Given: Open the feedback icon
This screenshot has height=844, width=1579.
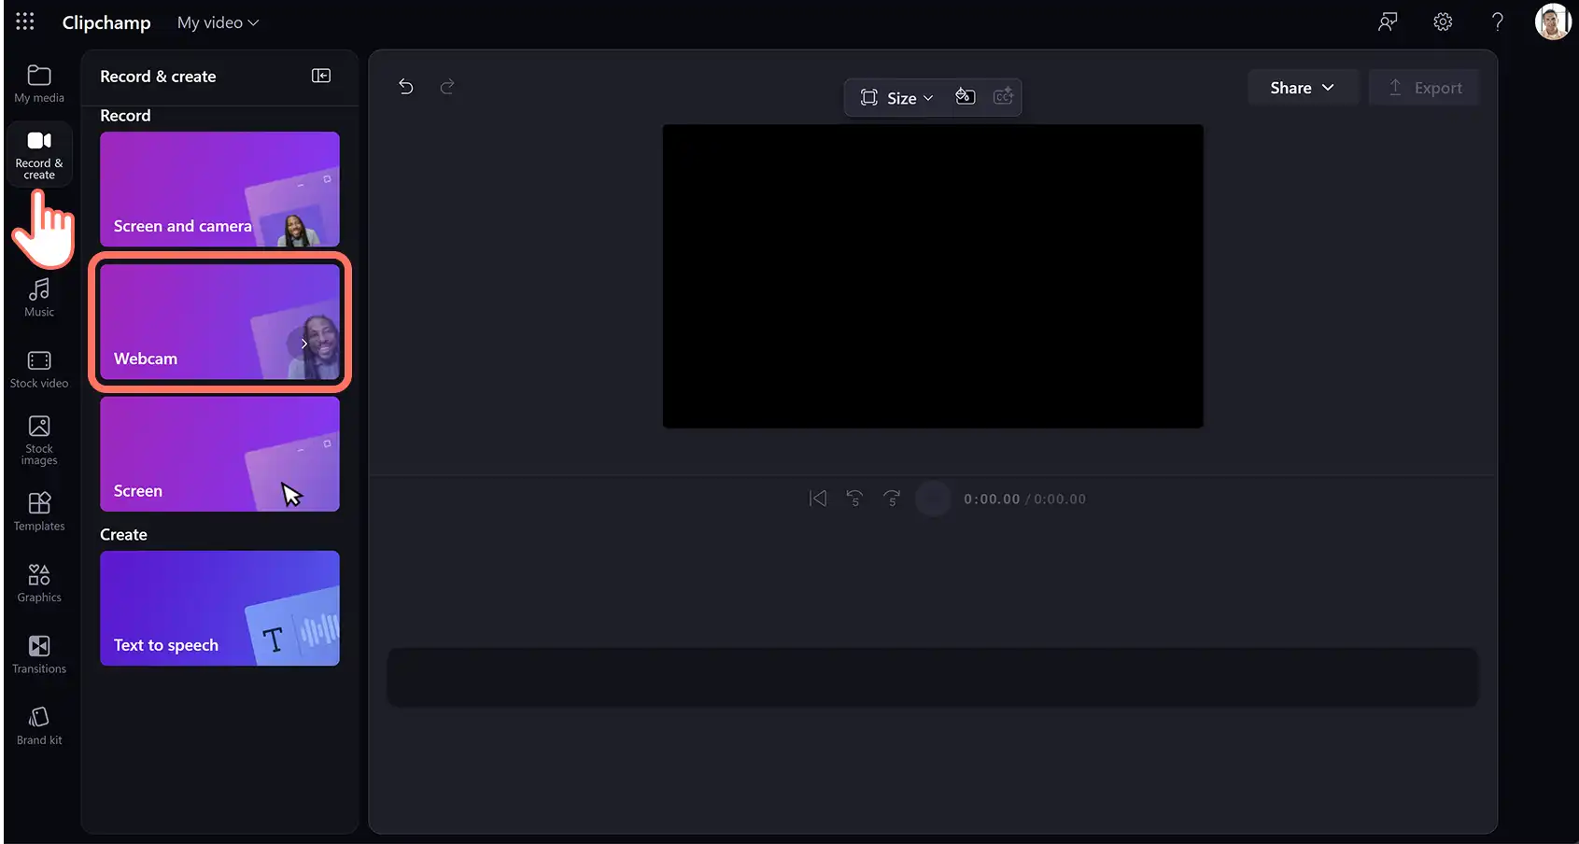Looking at the screenshot, I should point(1389,21).
